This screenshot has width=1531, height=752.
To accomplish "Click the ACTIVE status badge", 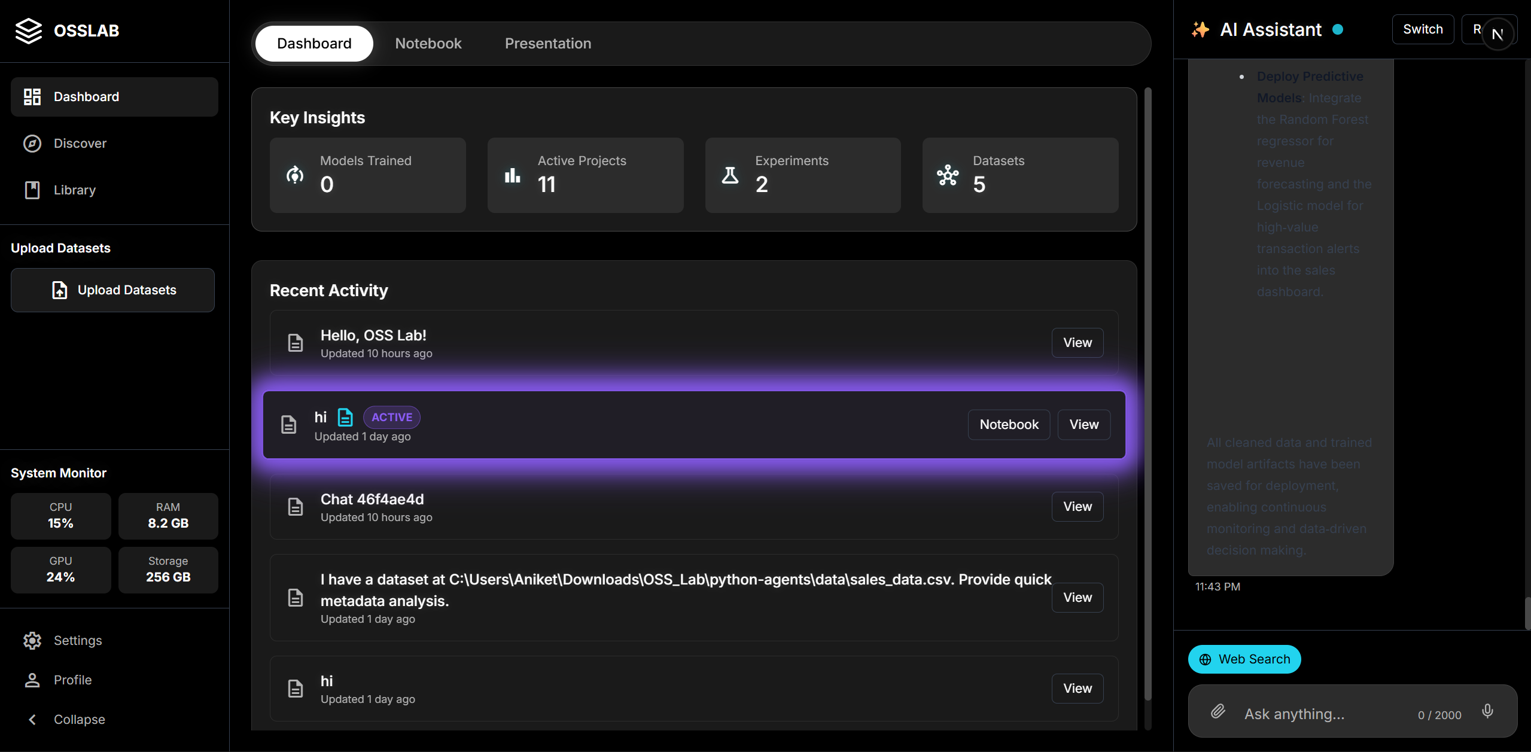I will click(391, 417).
